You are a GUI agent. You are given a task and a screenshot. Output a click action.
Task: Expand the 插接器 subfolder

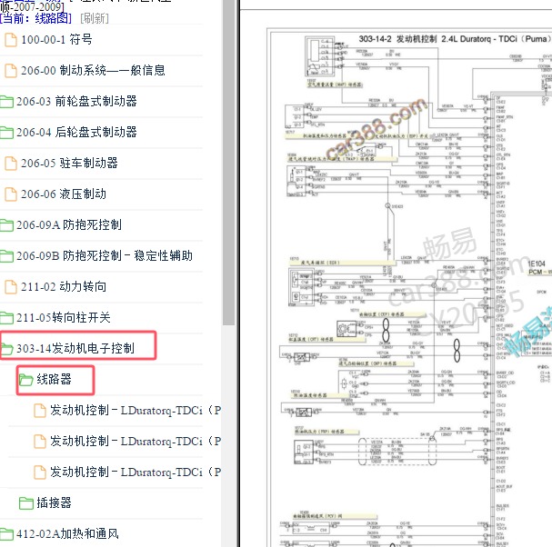(54, 503)
